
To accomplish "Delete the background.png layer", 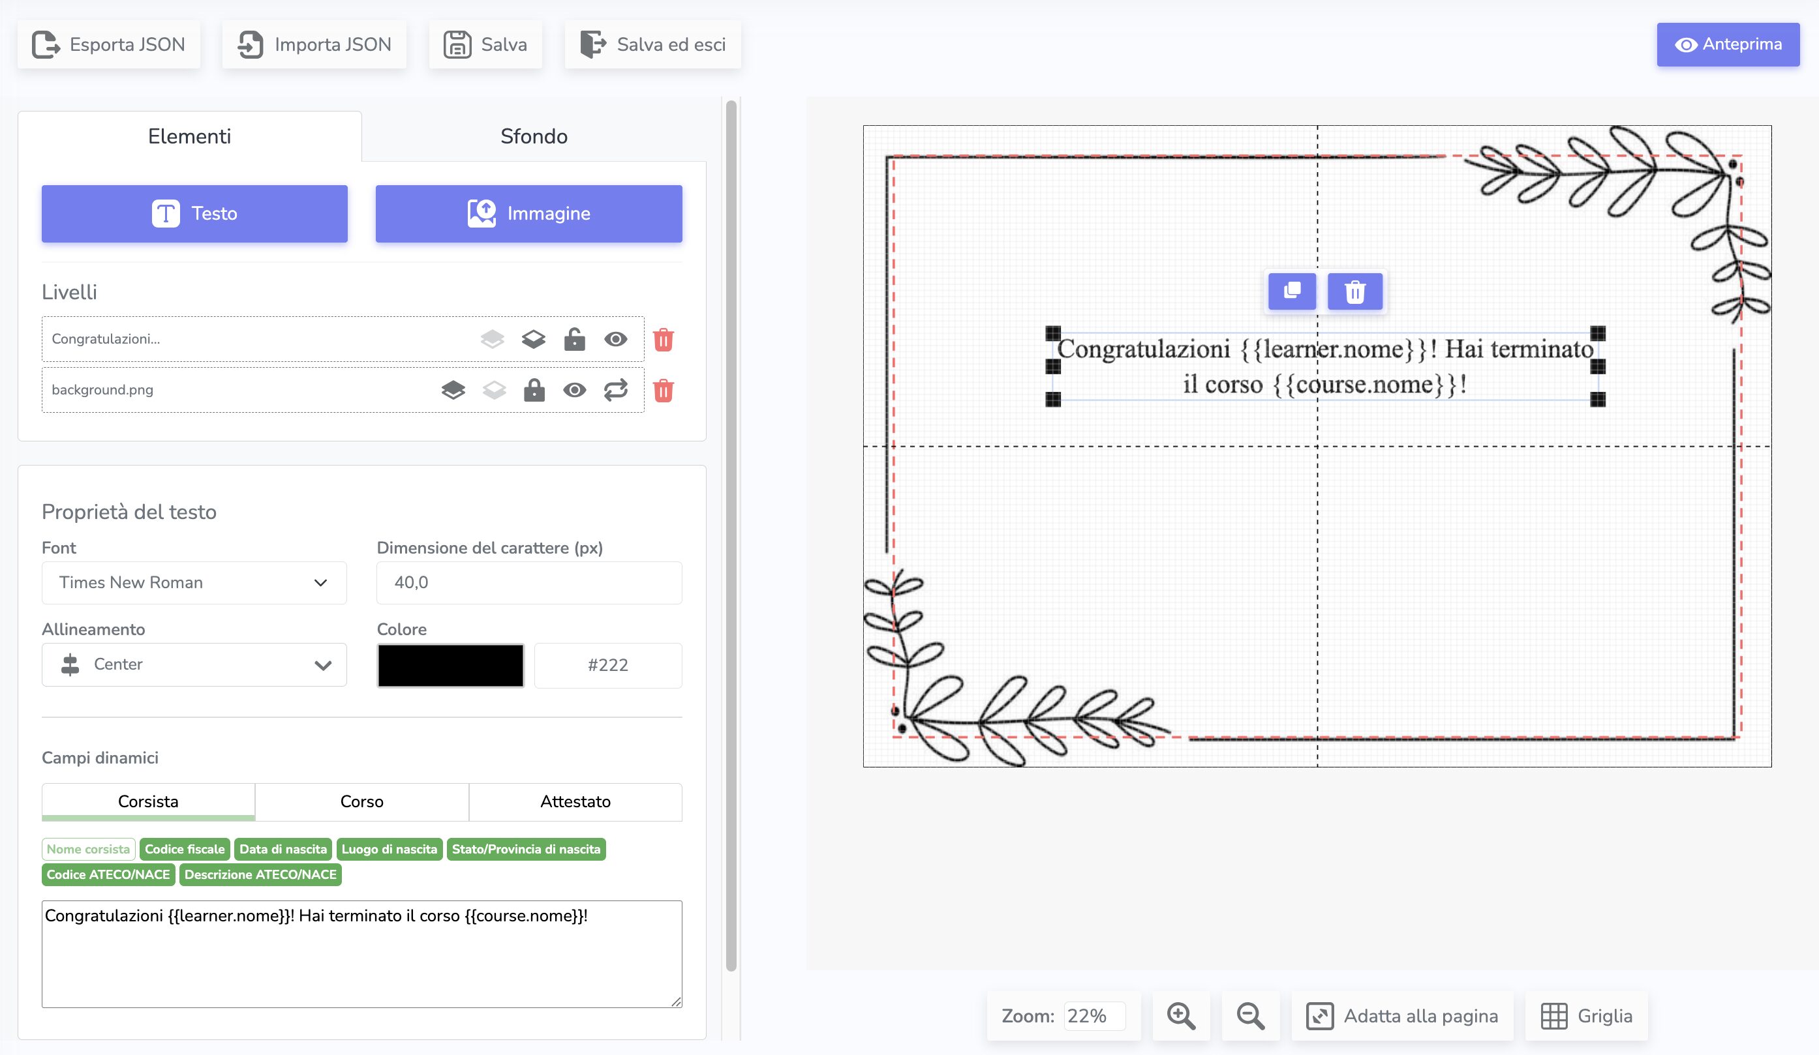I will tap(663, 391).
